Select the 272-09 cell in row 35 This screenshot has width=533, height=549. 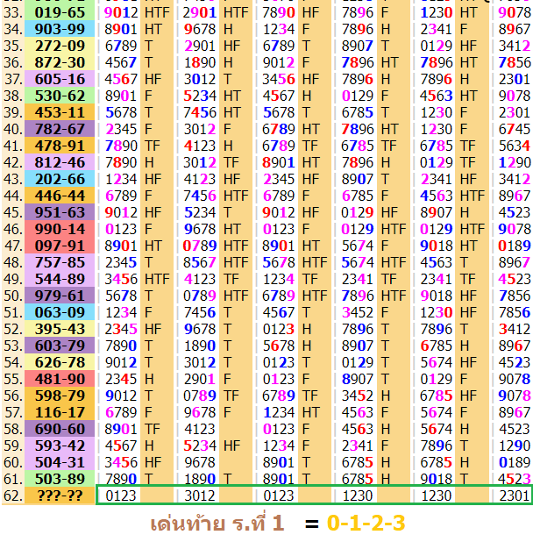[x=60, y=46]
